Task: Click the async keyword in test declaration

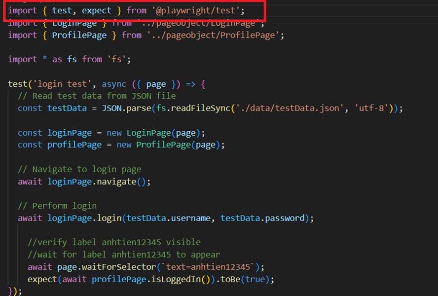Action: coord(114,84)
